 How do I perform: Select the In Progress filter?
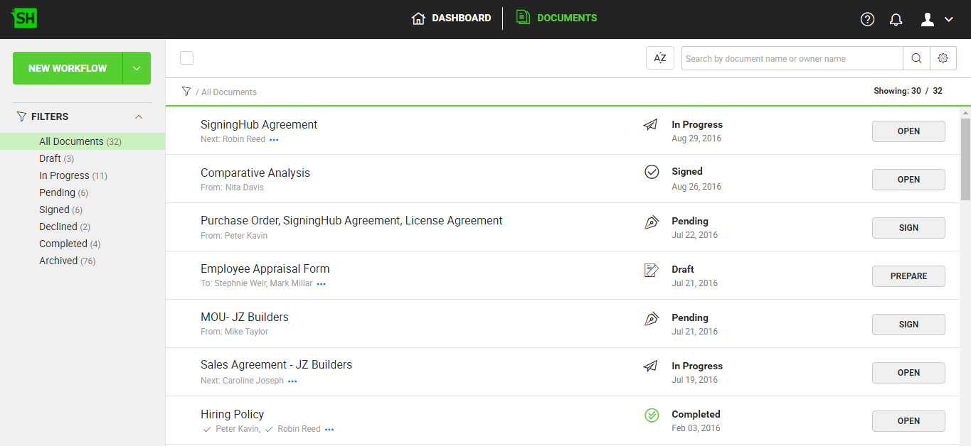click(x=64, y=175)
